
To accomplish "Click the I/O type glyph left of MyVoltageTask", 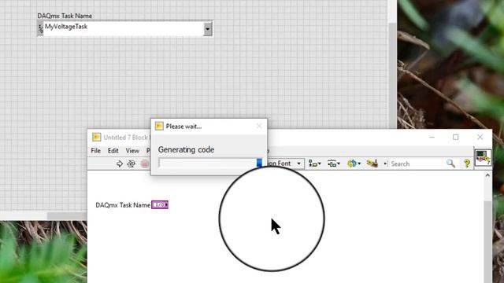I will coord(40,29).
